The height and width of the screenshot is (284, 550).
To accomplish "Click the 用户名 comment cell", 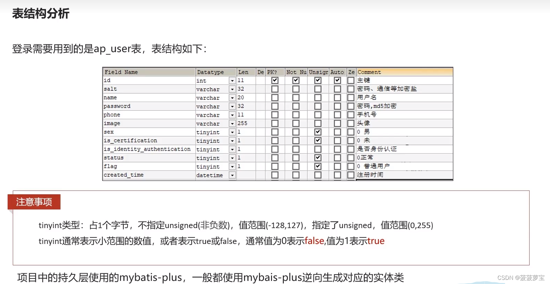I will pyautogui.click(x=404, y=98).
